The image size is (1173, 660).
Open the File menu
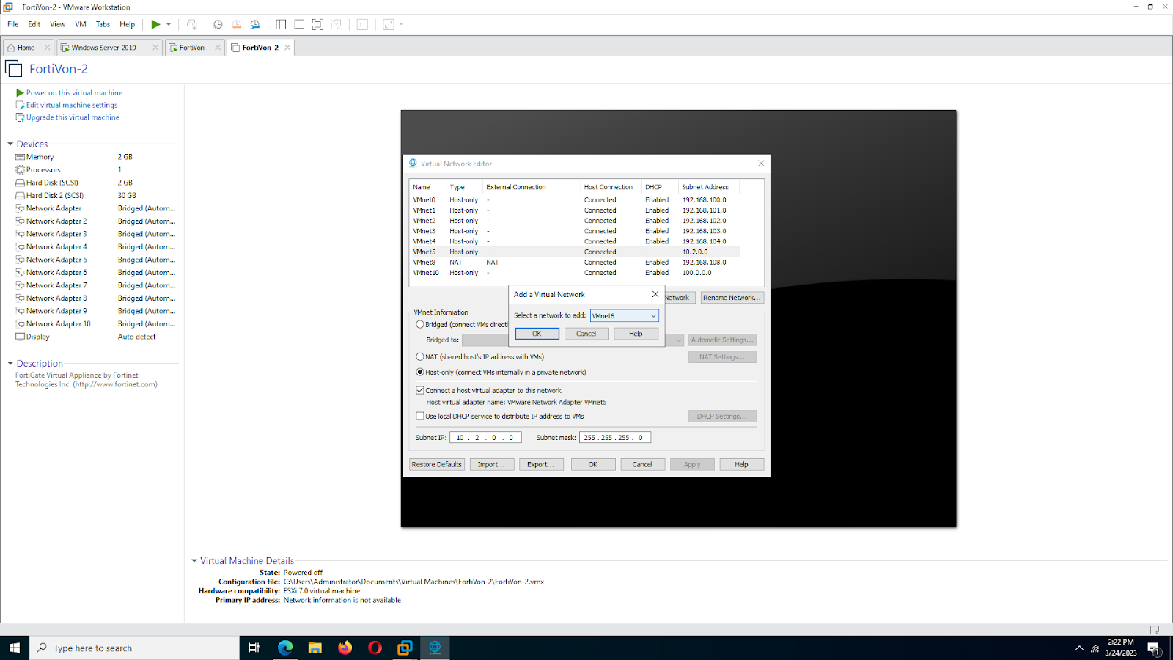click(13, 24)
